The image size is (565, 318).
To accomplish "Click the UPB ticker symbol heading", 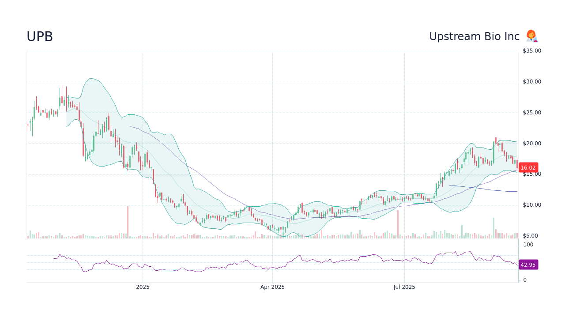I will [39, 37].
